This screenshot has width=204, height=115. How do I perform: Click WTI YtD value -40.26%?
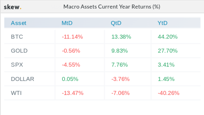point(168,93)
